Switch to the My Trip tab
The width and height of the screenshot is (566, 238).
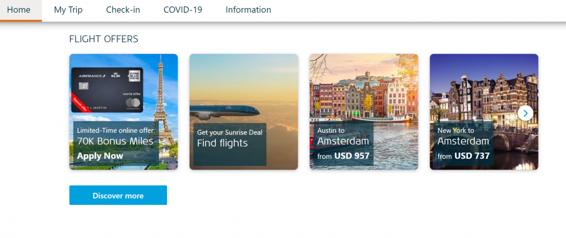(x=68, y=10)
